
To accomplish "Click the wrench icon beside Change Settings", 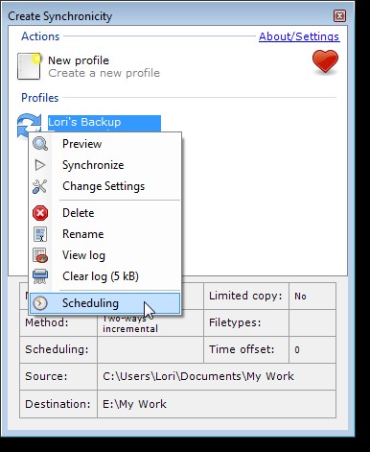I will click(40, 186).
